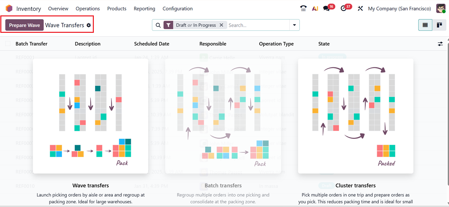Switch to the Reporting menu

coord(144,8)
